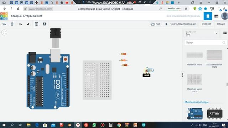Screen dimensions: 228x128
Task: Toggle components list view icon
Action: 225,33
